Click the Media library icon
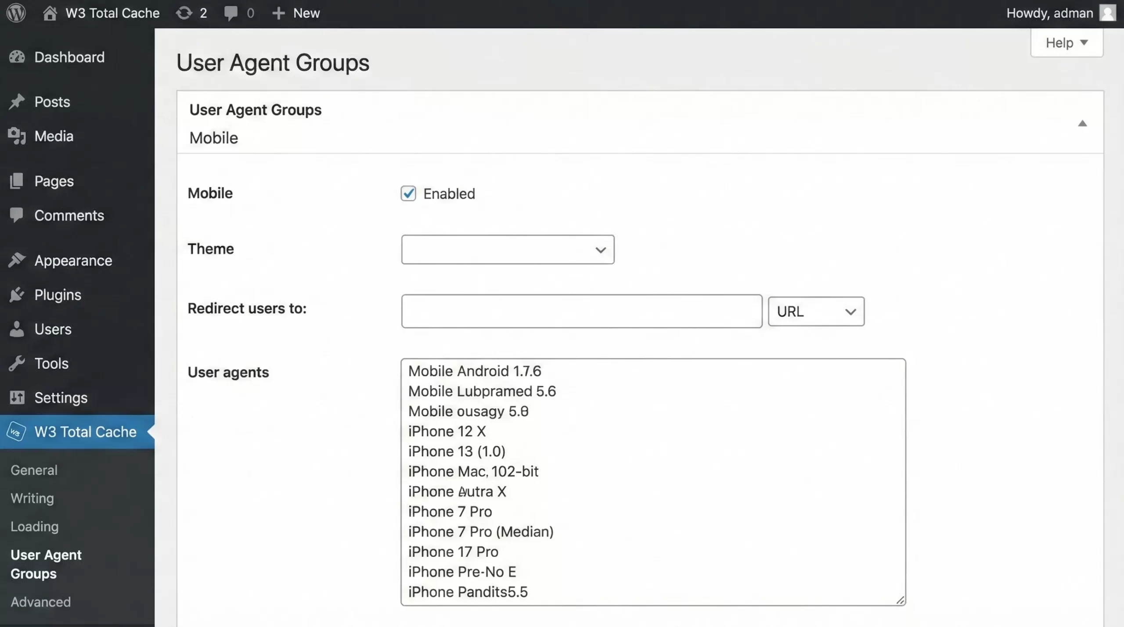1124x627 pixels. [x=17, y=136]
